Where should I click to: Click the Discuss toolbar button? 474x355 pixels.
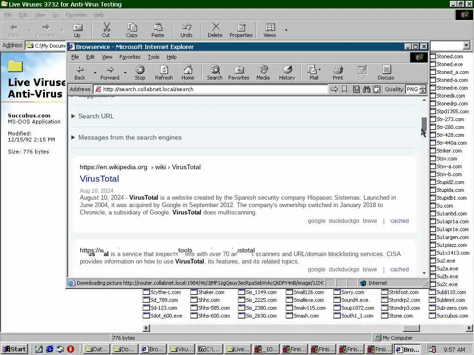[386, 73]
